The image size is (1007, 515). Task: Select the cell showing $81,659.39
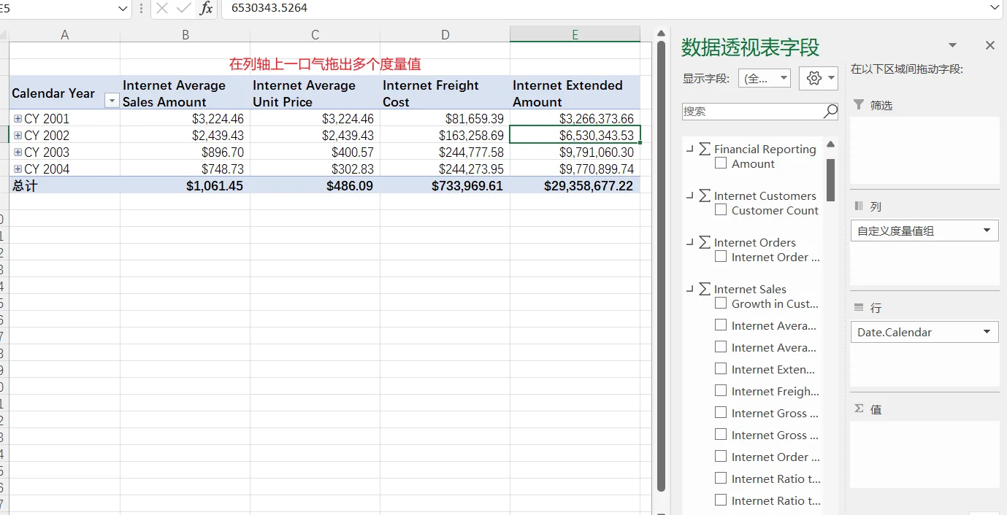(x=445, y=118)
